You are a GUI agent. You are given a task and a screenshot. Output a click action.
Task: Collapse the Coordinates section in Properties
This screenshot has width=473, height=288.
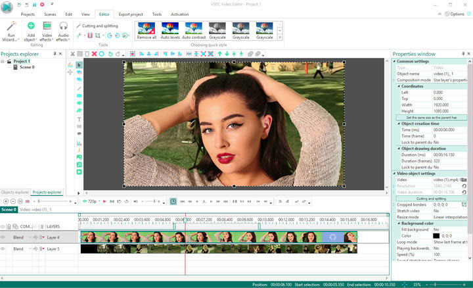399,86
